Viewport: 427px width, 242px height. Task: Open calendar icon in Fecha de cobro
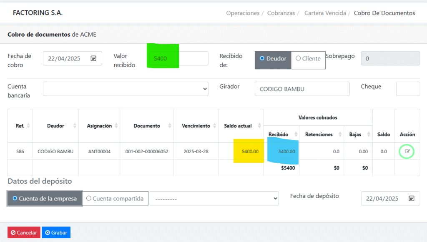[93, 59]
